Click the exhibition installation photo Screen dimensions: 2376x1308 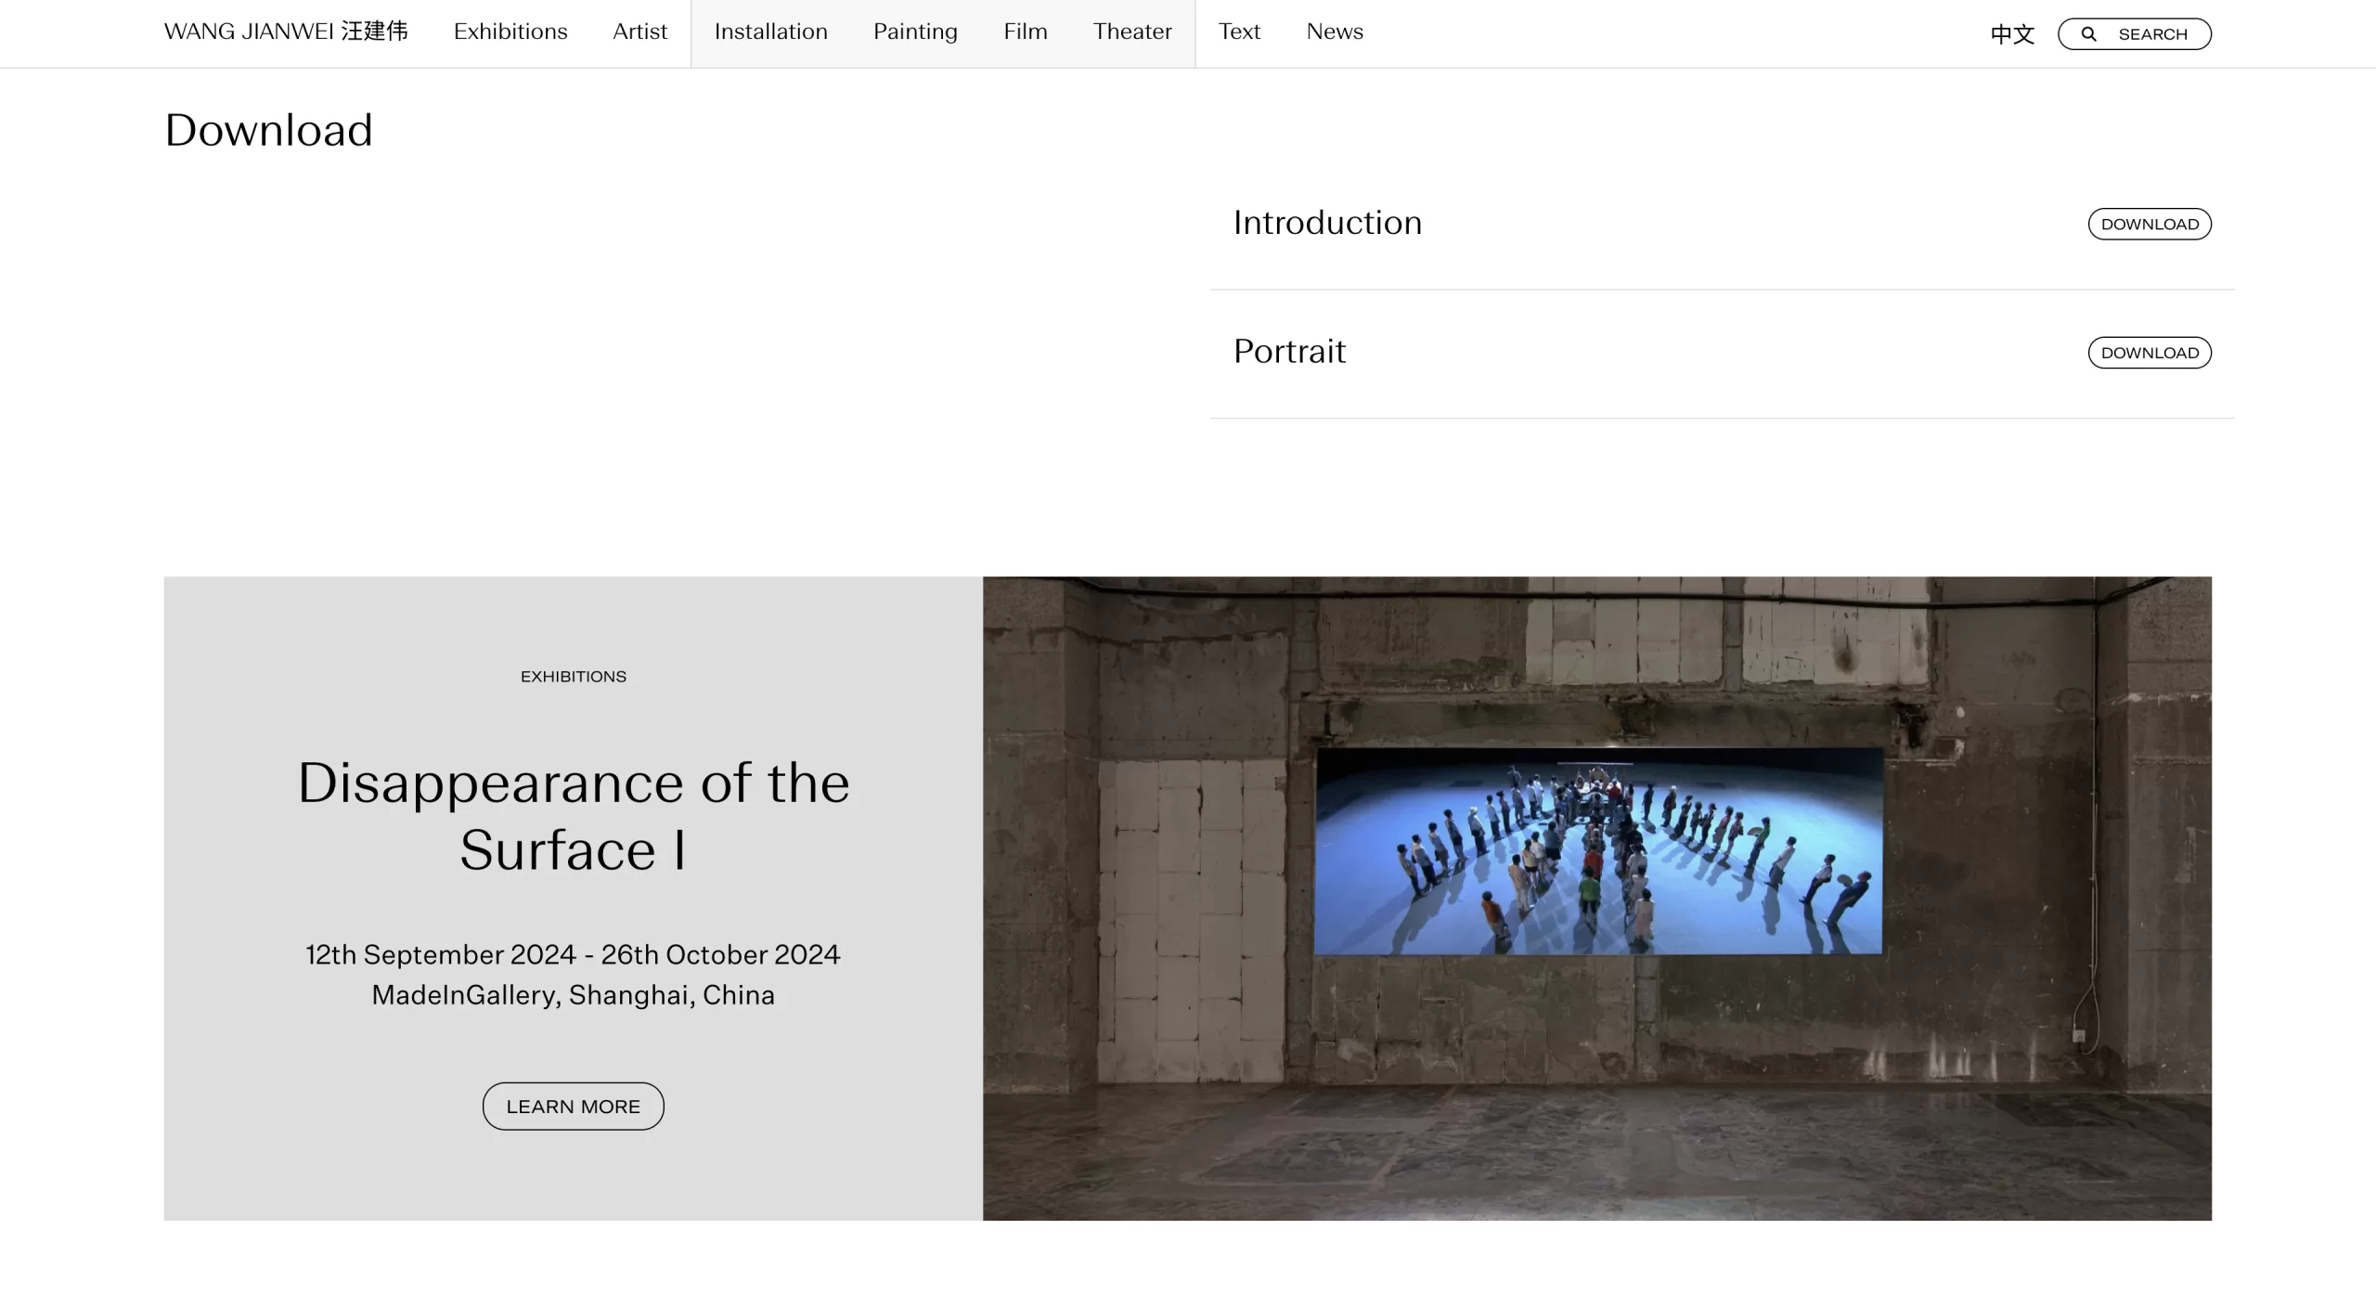[1597, 898]
